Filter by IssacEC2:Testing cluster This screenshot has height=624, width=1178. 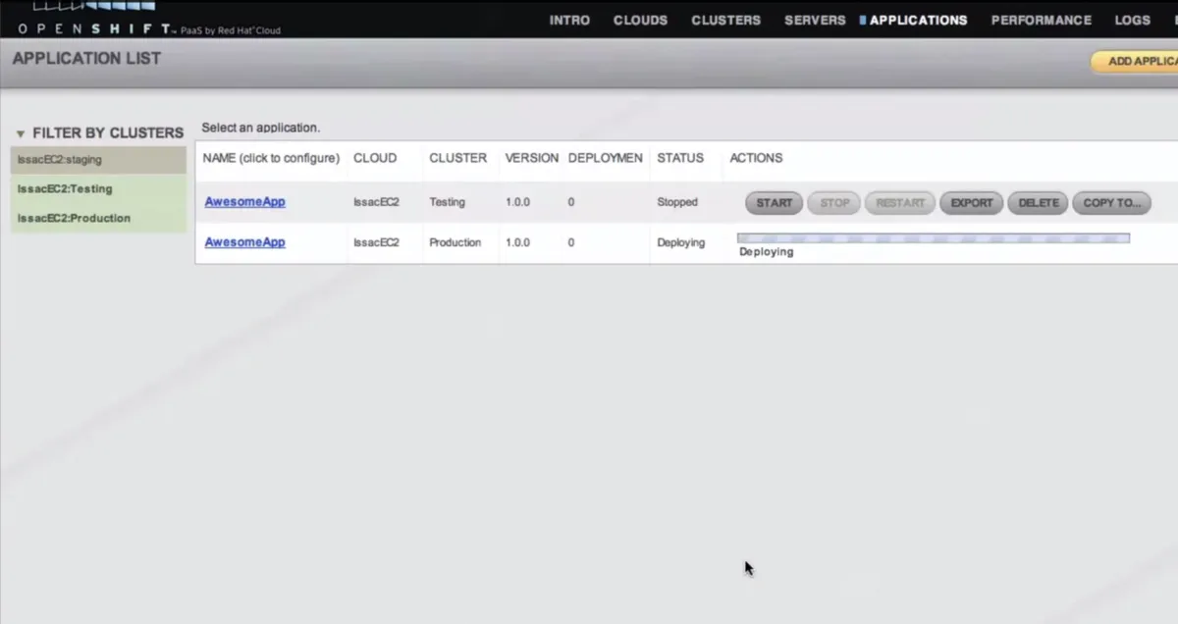pos(98,189)
